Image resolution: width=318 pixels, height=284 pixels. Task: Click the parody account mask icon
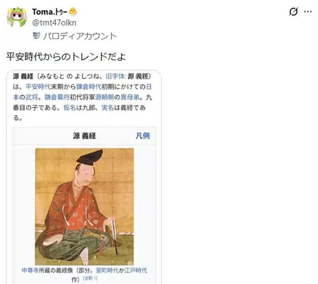click(x=36, y=36)
